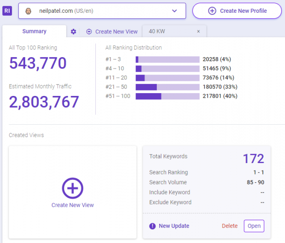
Task: Expand the profile dropdown chevron
Action: [174, 11]
